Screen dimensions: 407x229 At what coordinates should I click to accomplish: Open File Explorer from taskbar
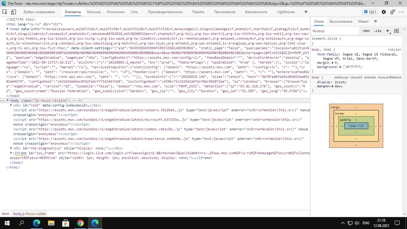51,223
